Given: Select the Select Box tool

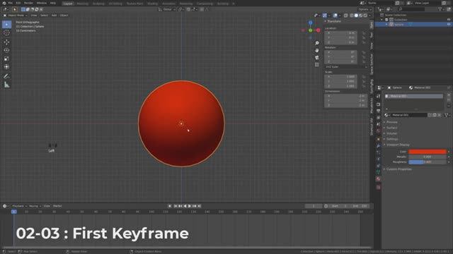Looking at the screenshot, I should tap(6, 25).
